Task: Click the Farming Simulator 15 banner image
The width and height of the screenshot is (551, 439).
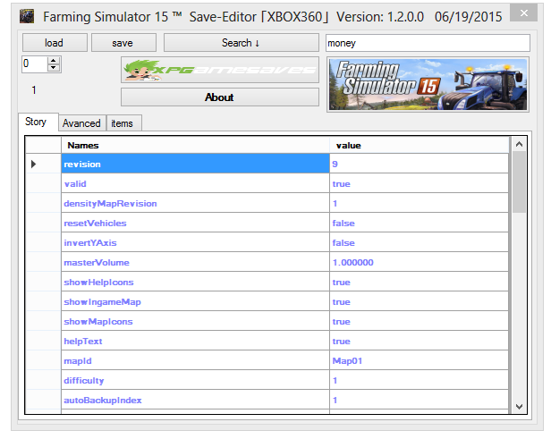Action: pyautogui.click(x=428, y=84)
